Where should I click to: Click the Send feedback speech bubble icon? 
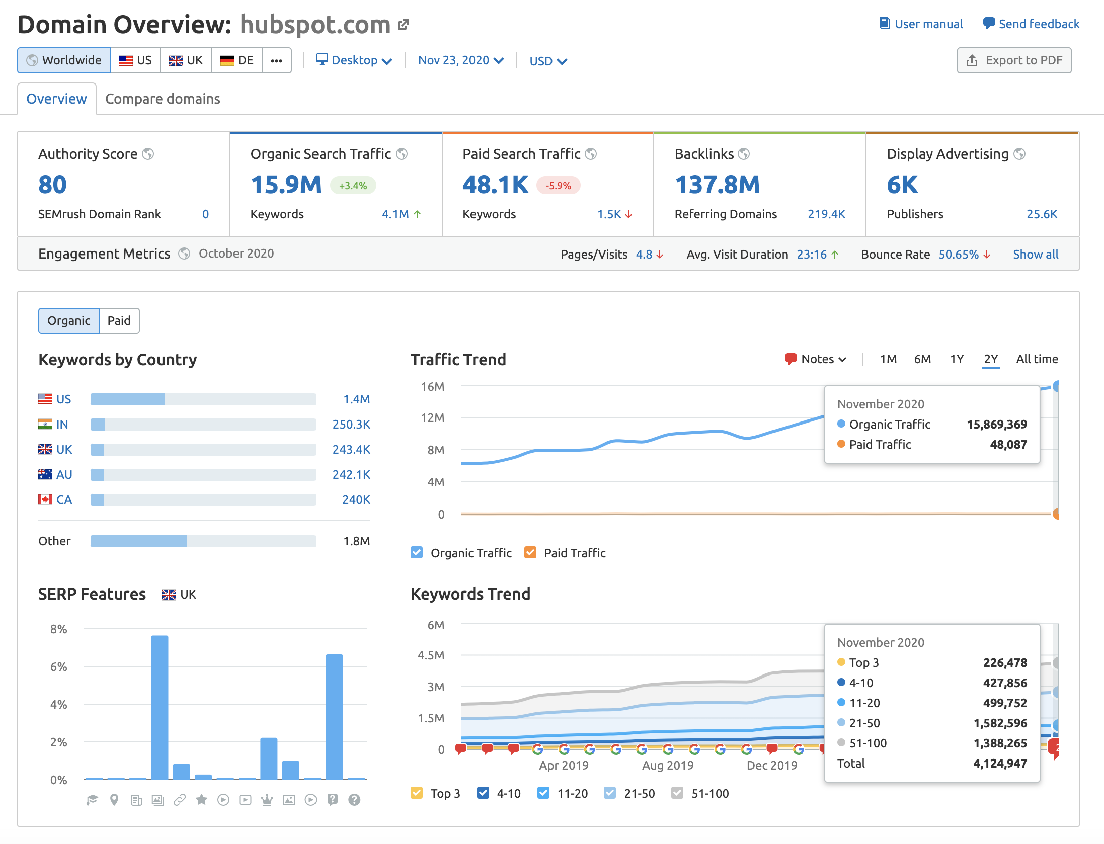[989, 23]
